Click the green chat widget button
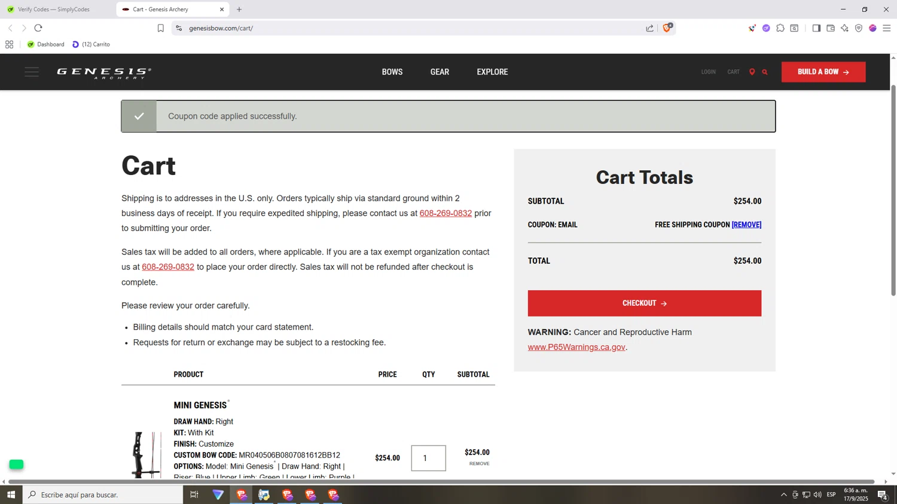 (x=16, y=464)
